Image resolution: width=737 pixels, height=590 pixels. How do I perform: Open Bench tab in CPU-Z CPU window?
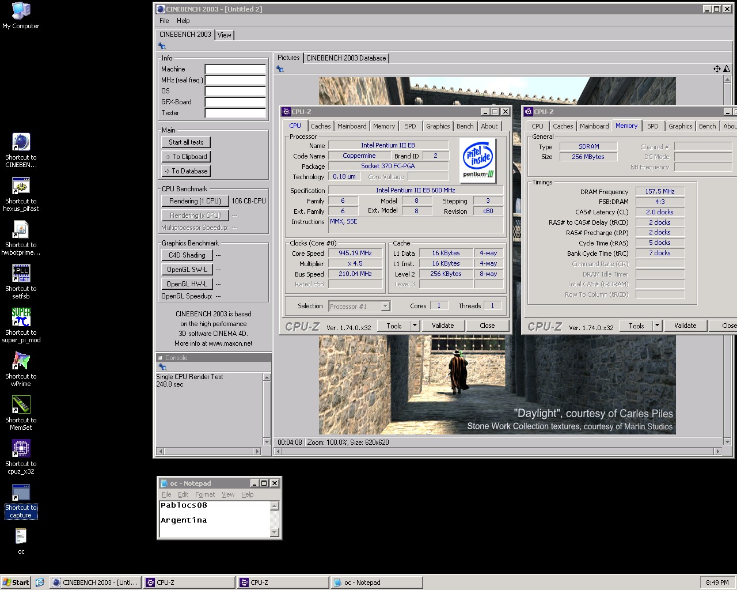(x=465, y=126)
